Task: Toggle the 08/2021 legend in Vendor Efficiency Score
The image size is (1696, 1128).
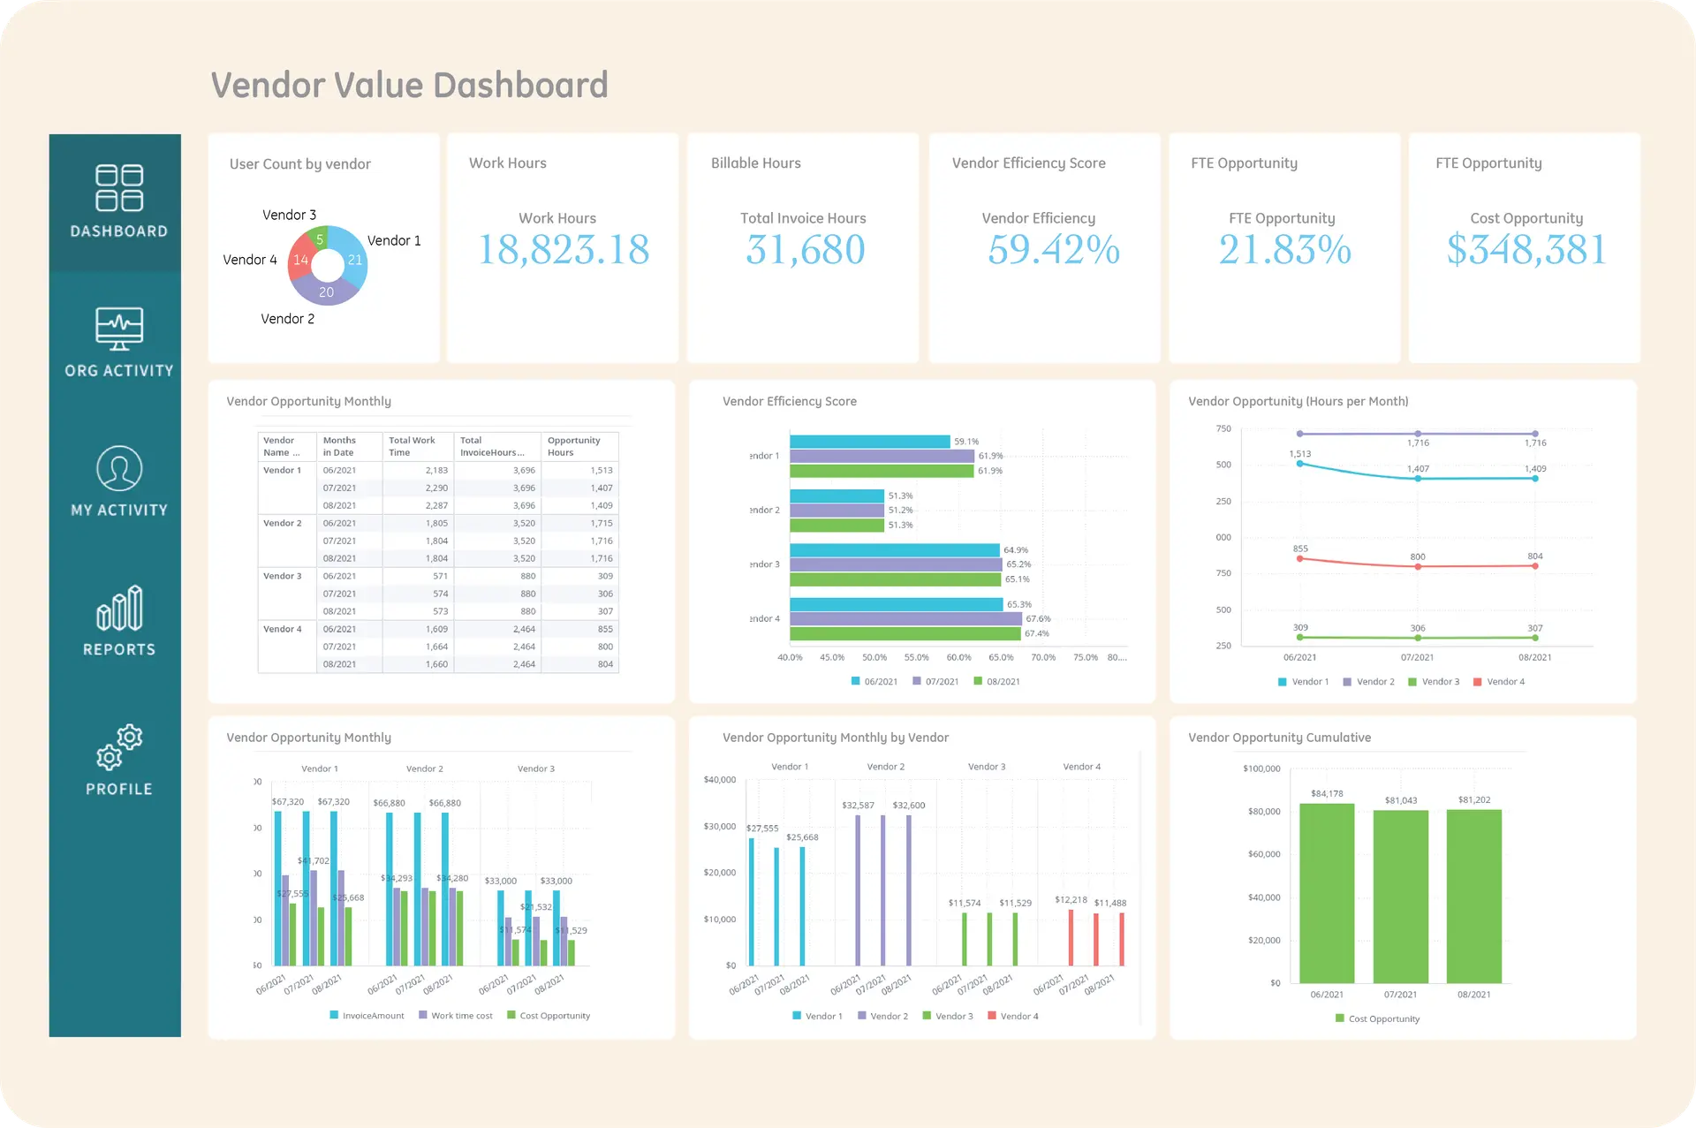Action: (x=997, y=681)
